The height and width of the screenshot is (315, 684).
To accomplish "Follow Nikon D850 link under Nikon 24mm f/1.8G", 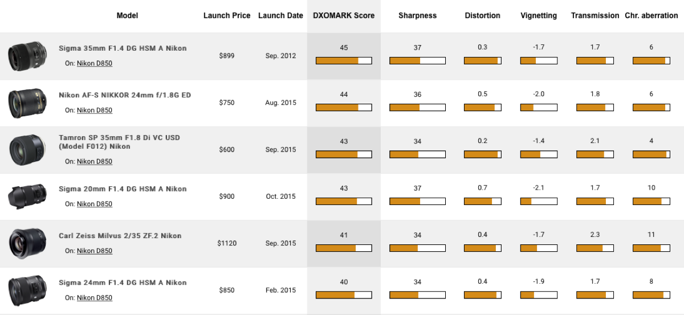I will tap(95, 111).
